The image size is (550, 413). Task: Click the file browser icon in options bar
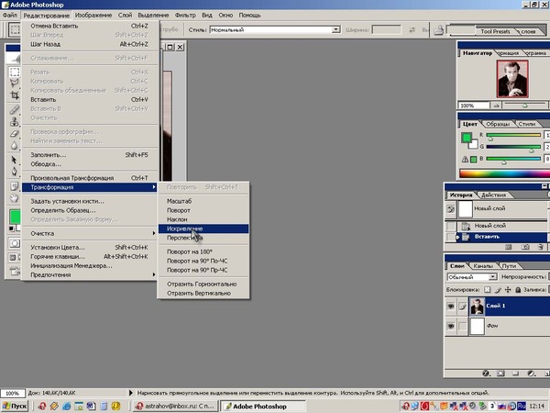point(439,30)
